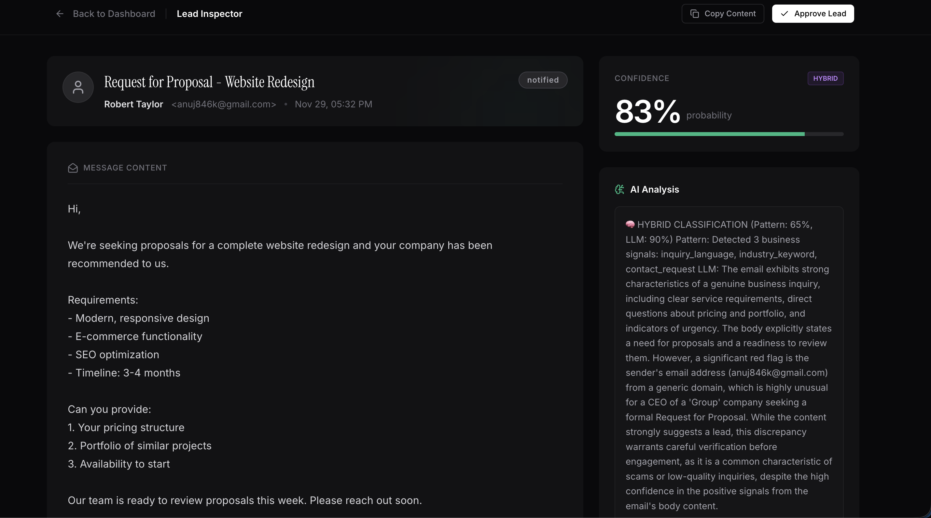This screenshot has height=518, width=931.
Task: Click the back arrow icon
Action: 60,14
